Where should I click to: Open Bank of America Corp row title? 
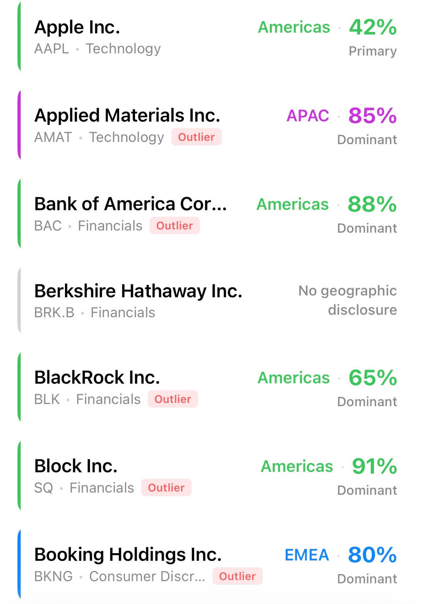pyautogui.click(x=130, y=204)
